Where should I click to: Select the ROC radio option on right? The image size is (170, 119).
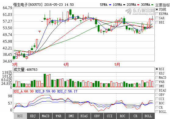(157, 103)
